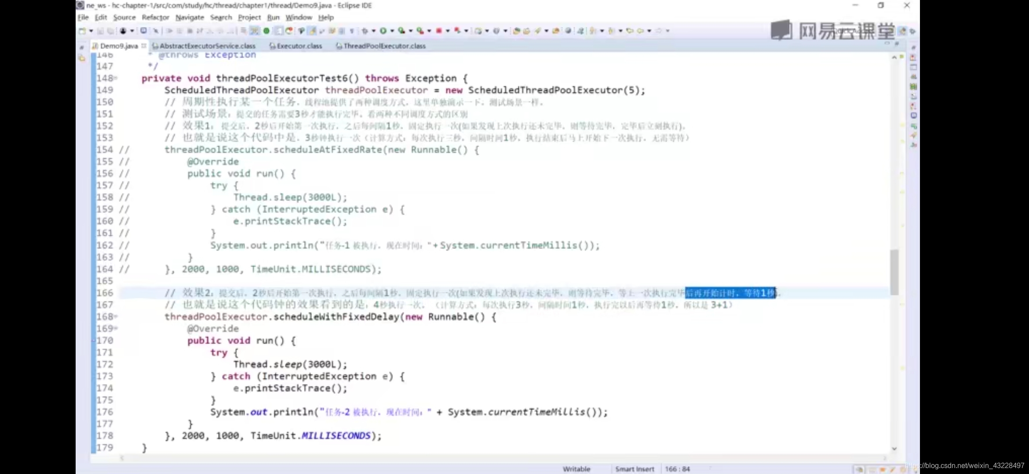The height and width of the screenshot is (474, 1029).
Task: Open the Edit menu
Action: [x=101, y=18]
